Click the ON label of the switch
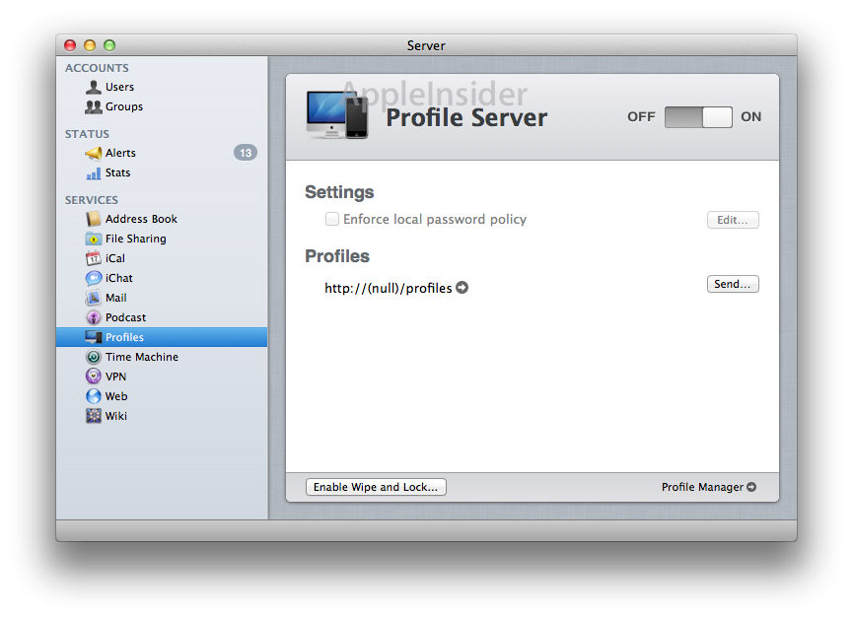This screenshot has height=619, width=853. tap(750, 117)
